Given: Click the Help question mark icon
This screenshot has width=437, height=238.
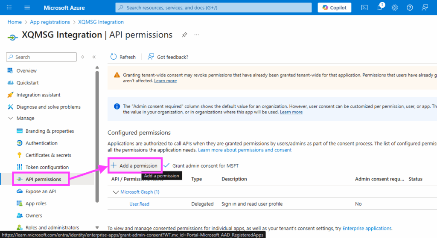Looking at the screenshot, I should (410, 8).
